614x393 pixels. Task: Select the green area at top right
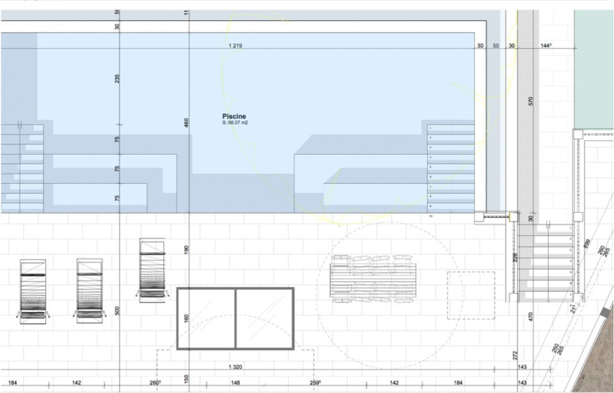[x=594, y=69]
